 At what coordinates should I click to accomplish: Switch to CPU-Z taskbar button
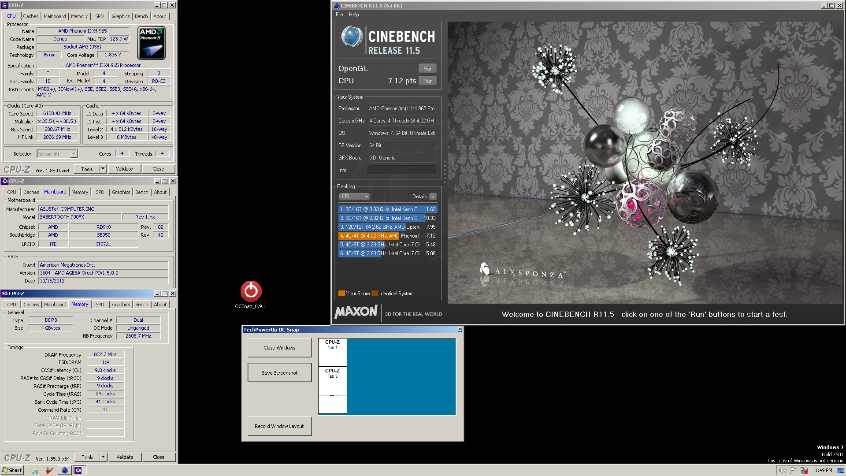[x=78, y=470]
